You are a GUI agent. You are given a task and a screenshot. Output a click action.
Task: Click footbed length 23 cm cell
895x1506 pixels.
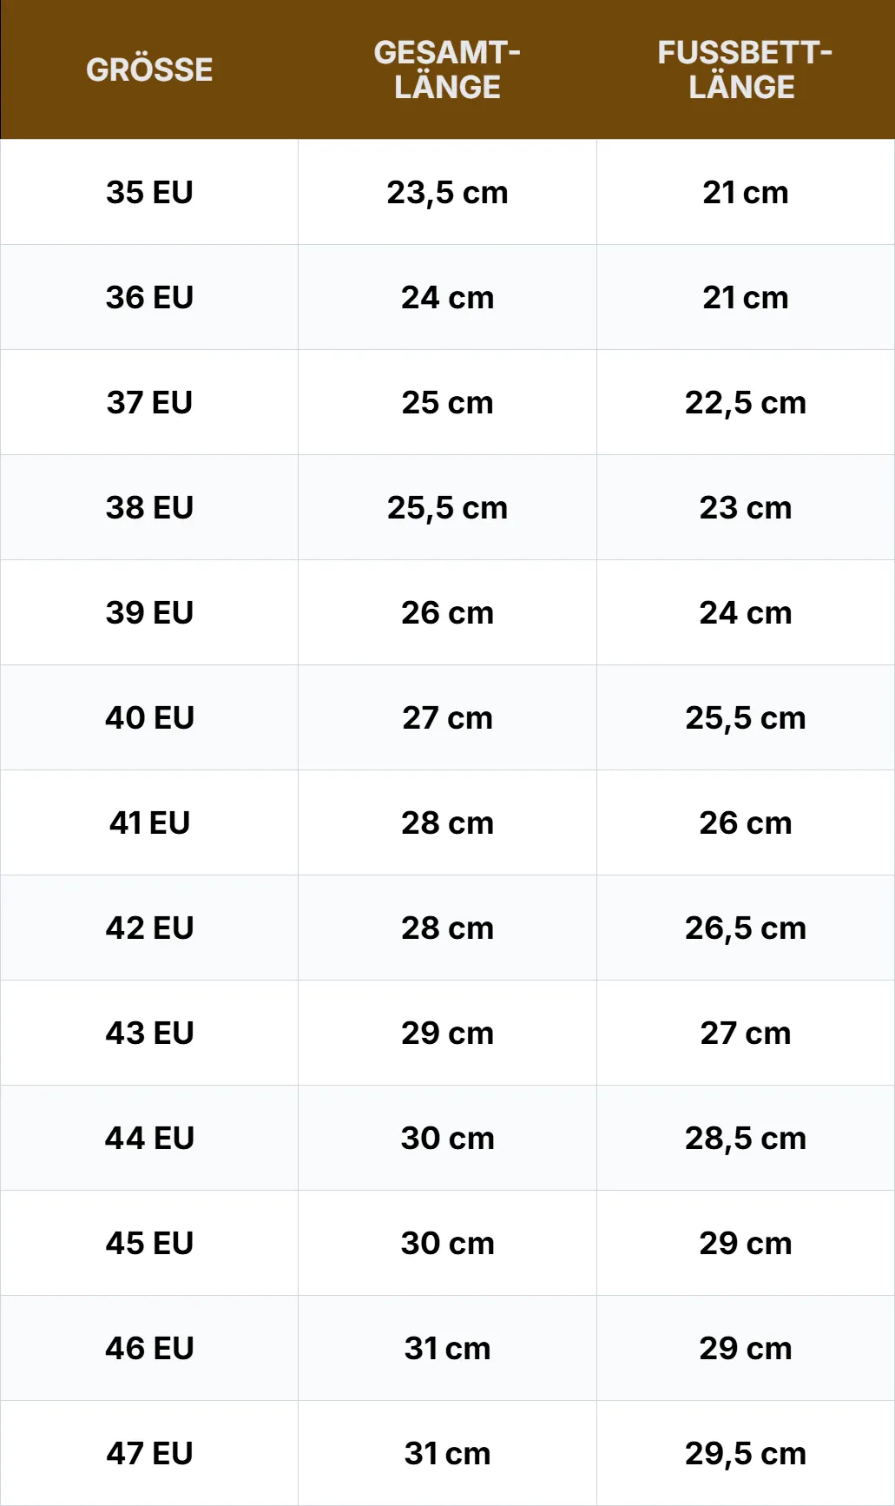click(x=745, y=507)
